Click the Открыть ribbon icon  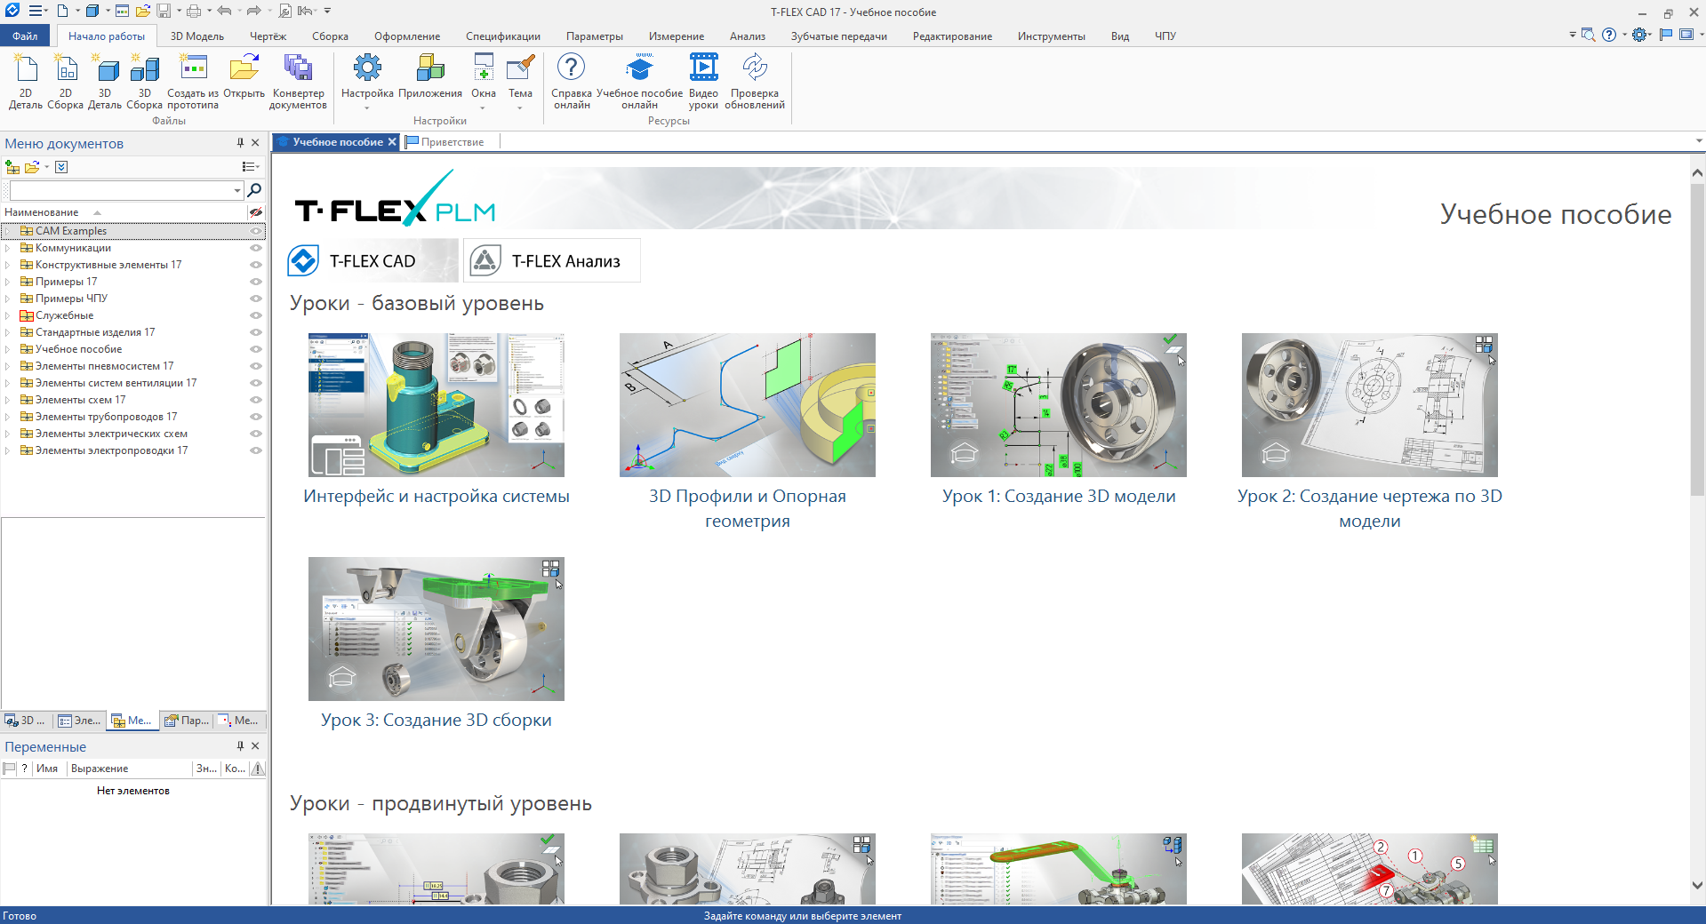click(x=244, y=76)
